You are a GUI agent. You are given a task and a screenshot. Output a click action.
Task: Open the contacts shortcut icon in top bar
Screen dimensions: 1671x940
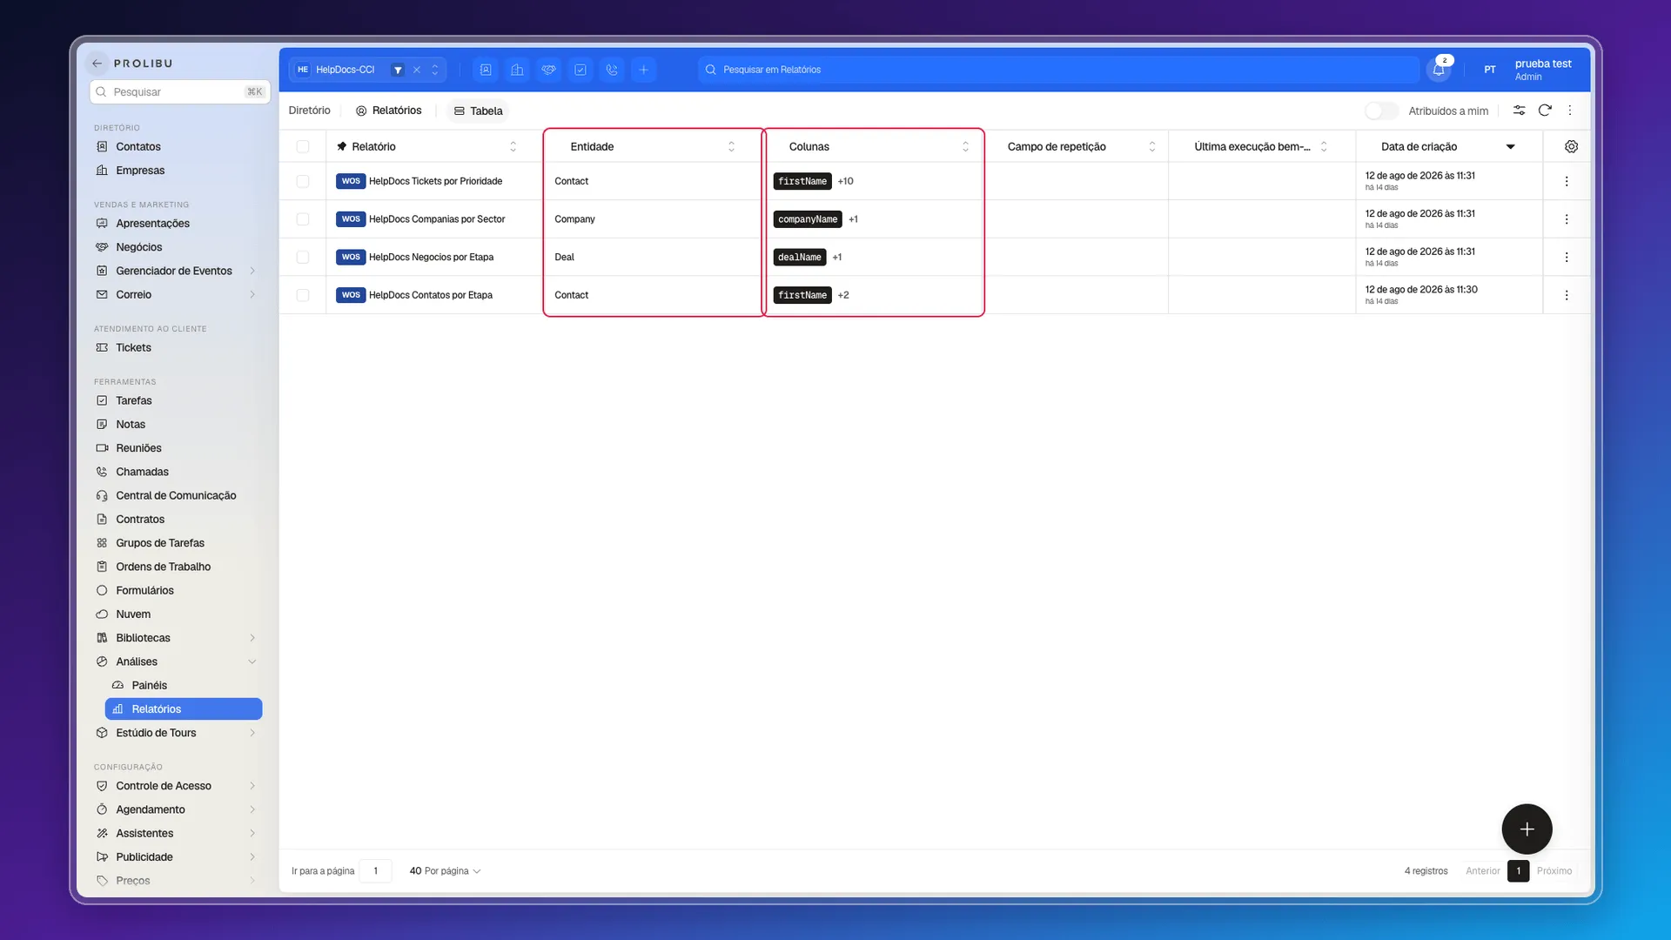click(486, 70)
